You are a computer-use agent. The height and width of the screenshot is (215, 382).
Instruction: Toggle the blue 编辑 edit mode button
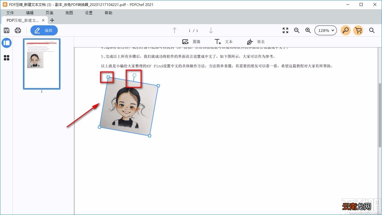(44, 30)
